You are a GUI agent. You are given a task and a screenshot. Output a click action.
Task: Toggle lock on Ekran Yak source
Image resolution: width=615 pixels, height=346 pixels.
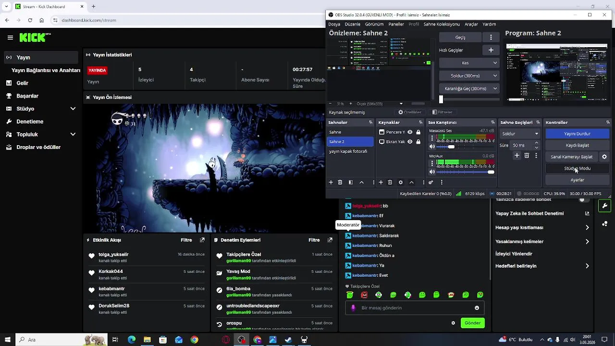418,142
